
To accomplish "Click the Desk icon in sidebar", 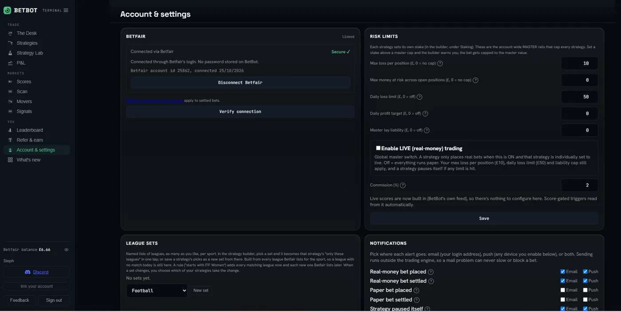I will (10, 33).
